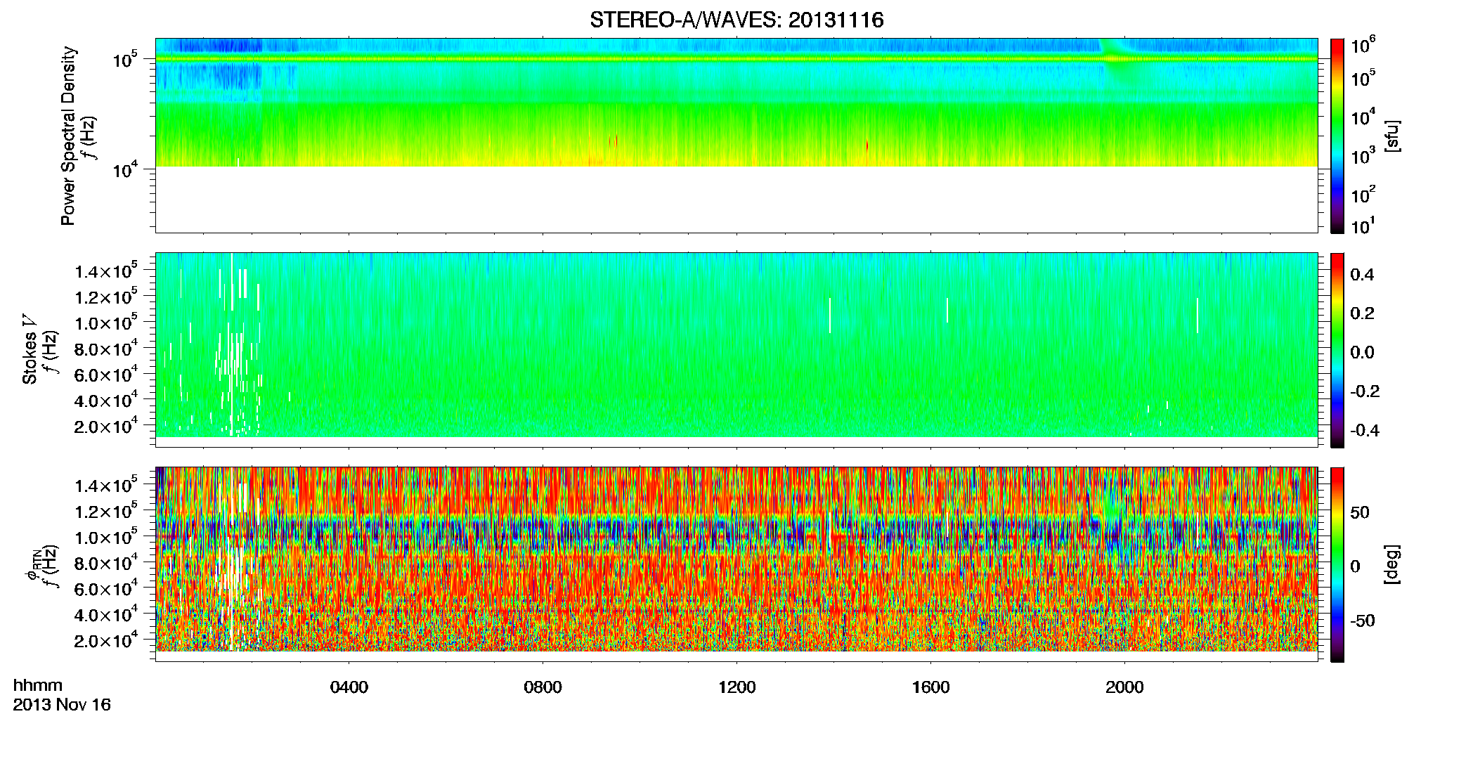Image resolution: width=1473 pixels, height=759 pixels.
Task: Click 1.0×10^5 tick in φRTN panel
Action: (x=107, y=537)
